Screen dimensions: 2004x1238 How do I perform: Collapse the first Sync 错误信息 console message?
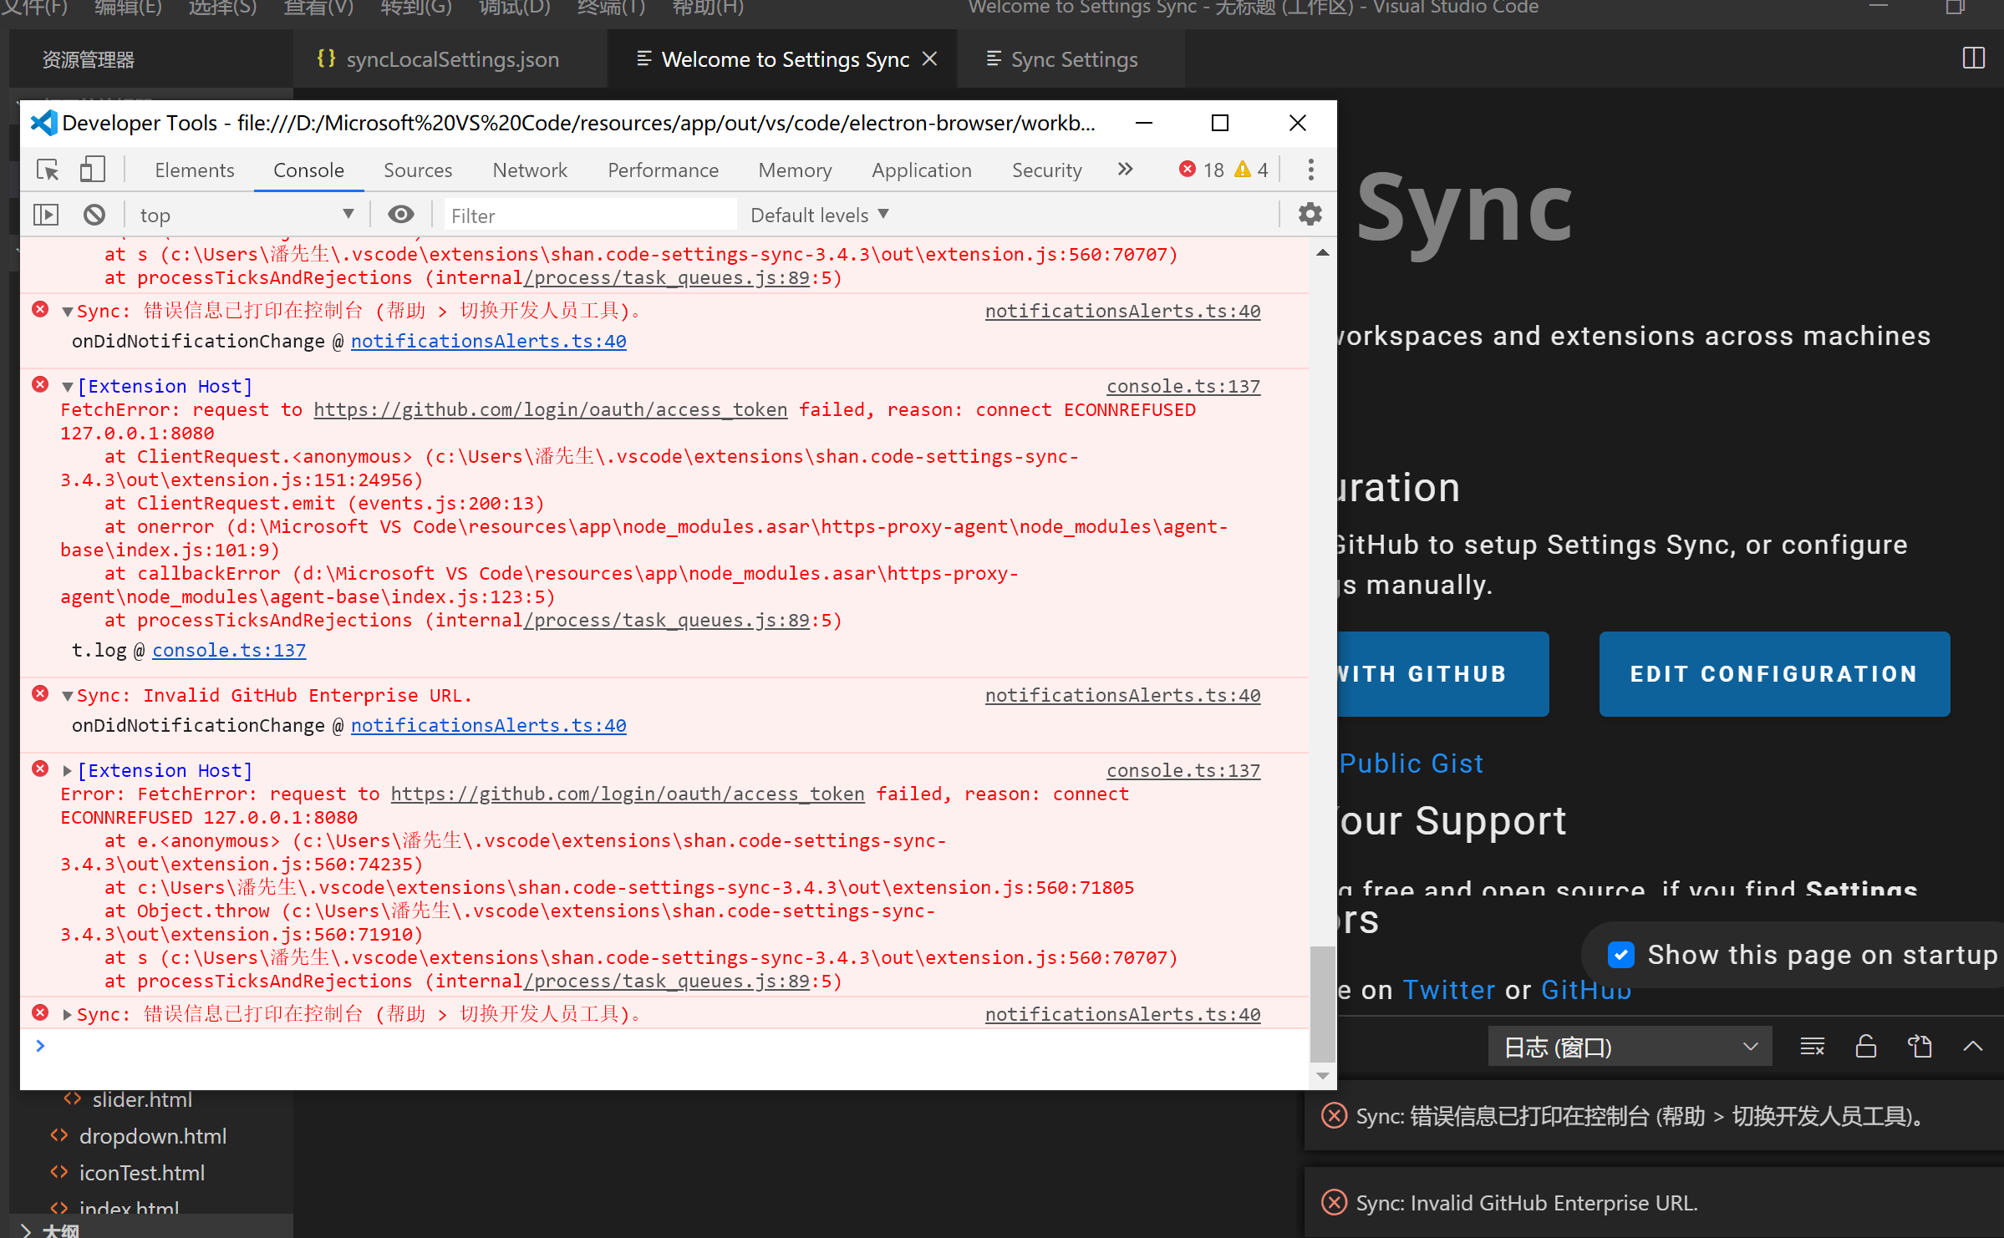[67, 312]
